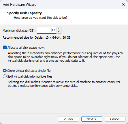
Task: Click the 'Split virtual disk into multiple files' label
Action: pos(30,76)
